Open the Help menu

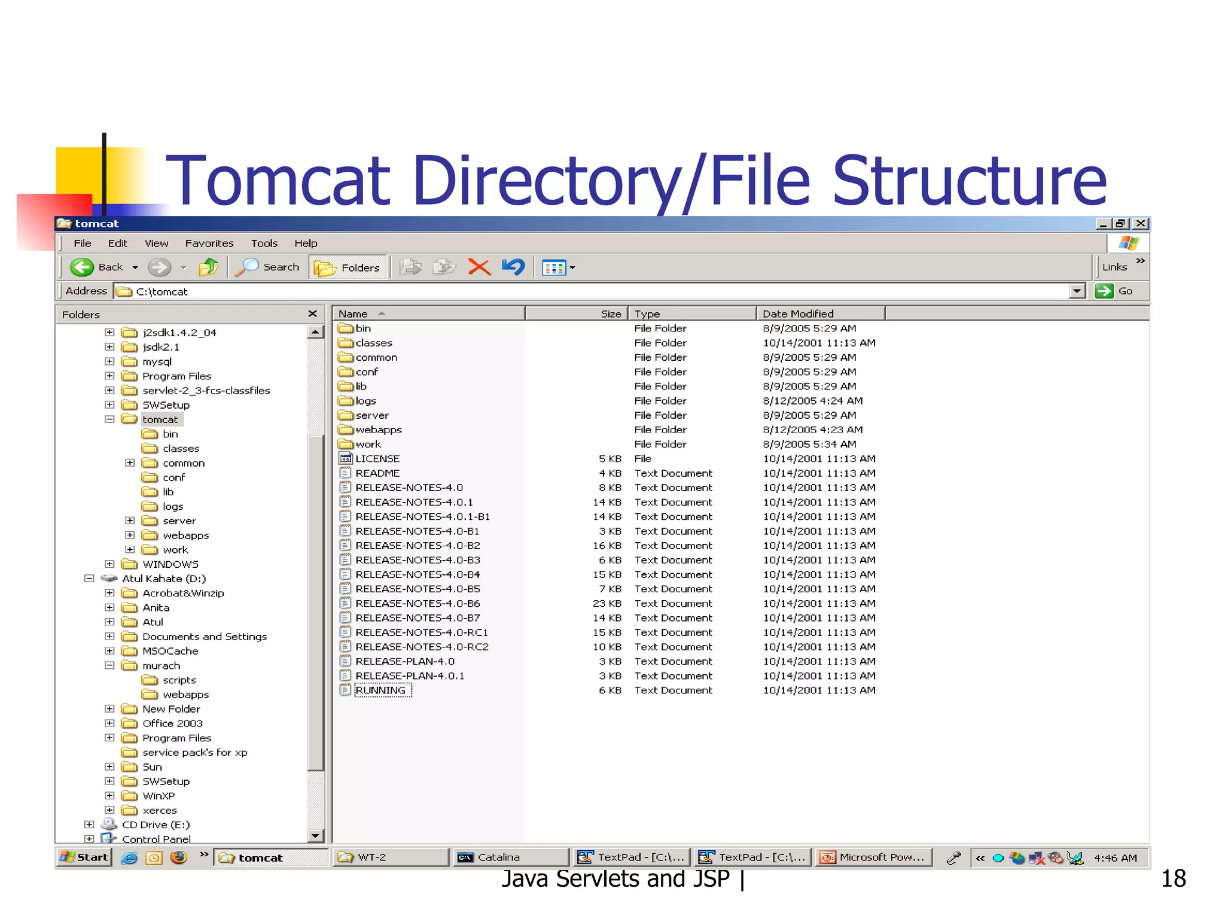(306, 243)
